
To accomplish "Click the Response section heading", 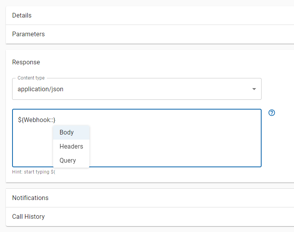I will pos(26,62).
